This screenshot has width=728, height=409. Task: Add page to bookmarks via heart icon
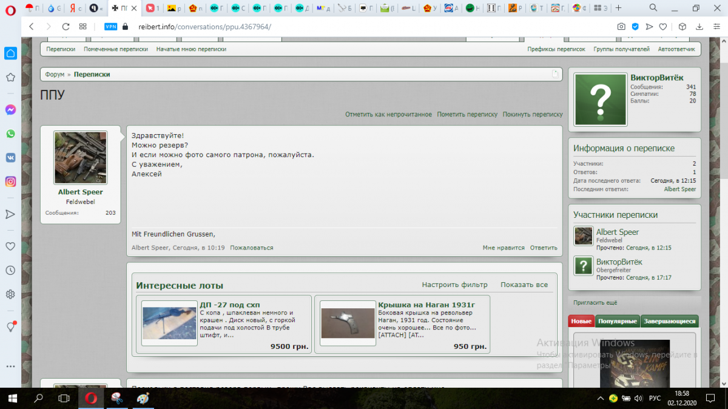[664, 27]
